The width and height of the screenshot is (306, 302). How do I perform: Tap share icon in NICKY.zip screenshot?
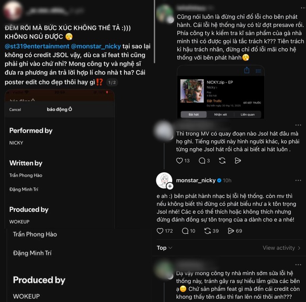coord(247,70)
